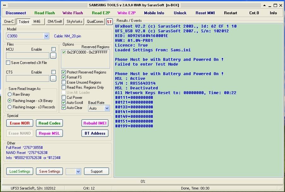Enable Erase Unused Regions
Image resolution: width=285 pixels, height=192 pixels.
[x=64, y=82]
